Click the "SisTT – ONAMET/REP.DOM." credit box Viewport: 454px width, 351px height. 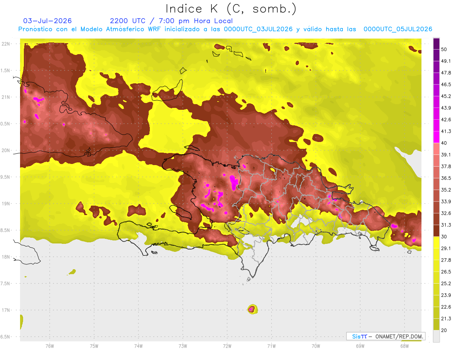[x=386, y=336]
